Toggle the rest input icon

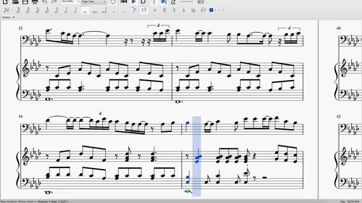(x=144, y=10)
